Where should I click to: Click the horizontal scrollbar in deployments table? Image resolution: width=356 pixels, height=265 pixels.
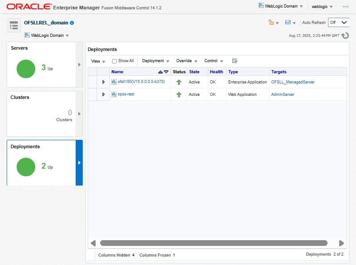tap(214, 243)
